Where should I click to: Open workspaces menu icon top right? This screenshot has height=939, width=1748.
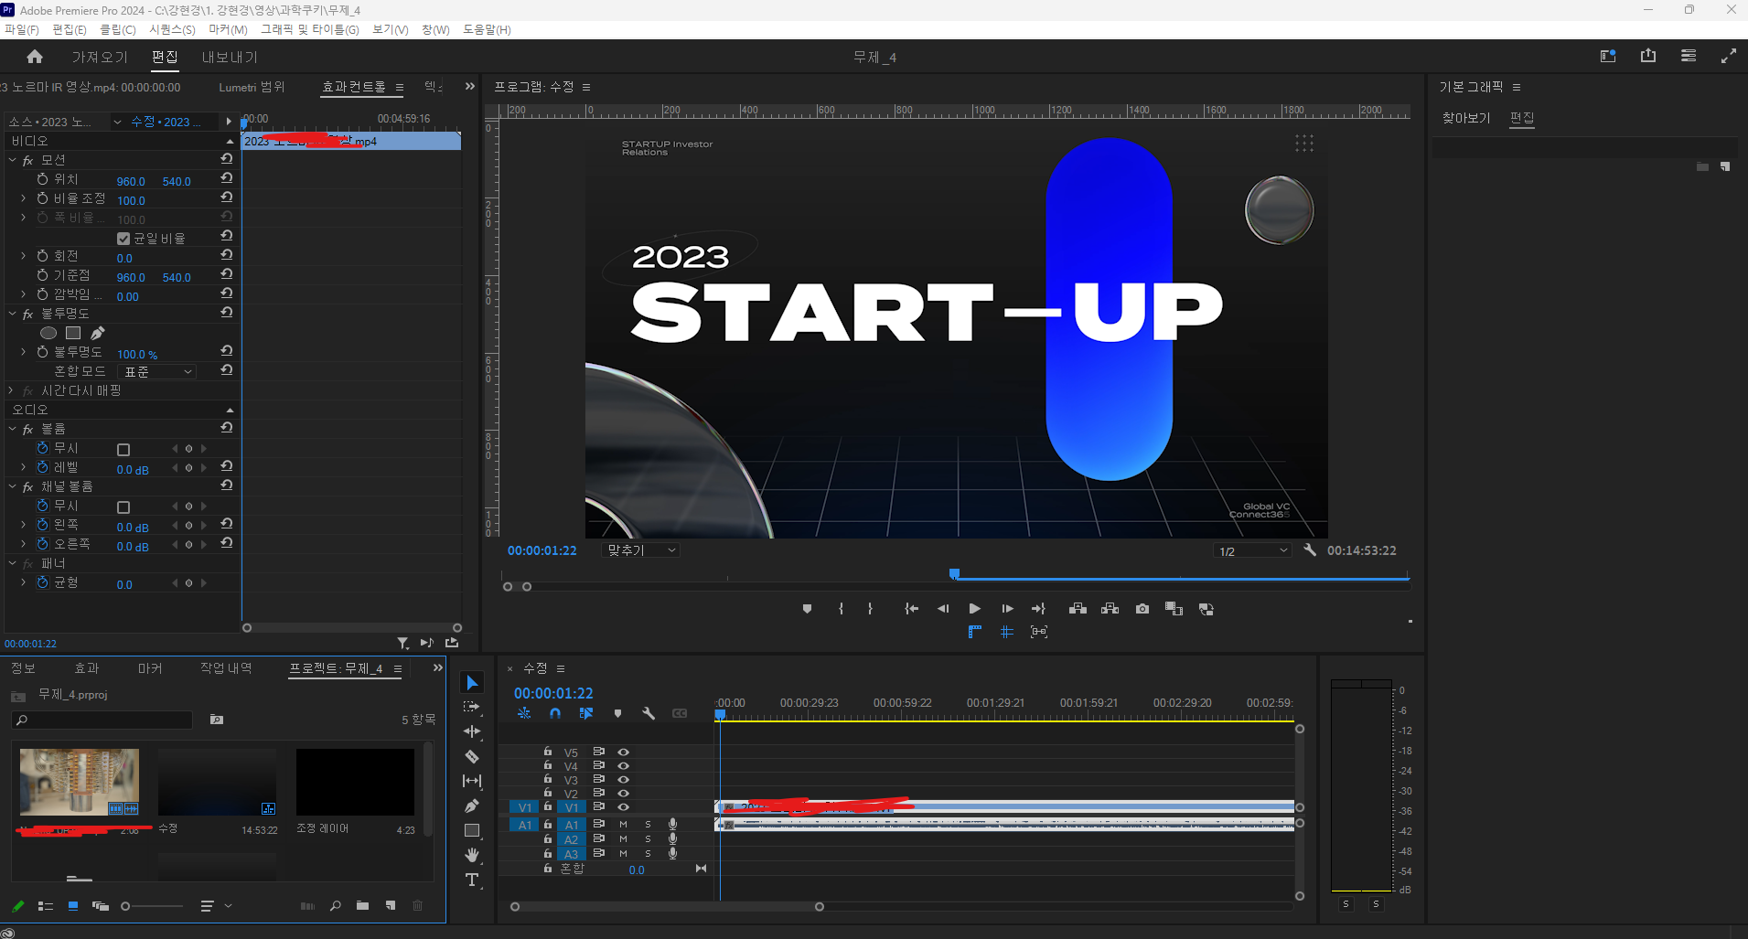tap(1689, 56)
